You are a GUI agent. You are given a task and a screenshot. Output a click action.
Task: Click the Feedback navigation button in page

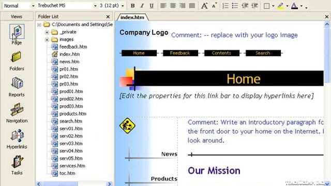tap(180, 53)
